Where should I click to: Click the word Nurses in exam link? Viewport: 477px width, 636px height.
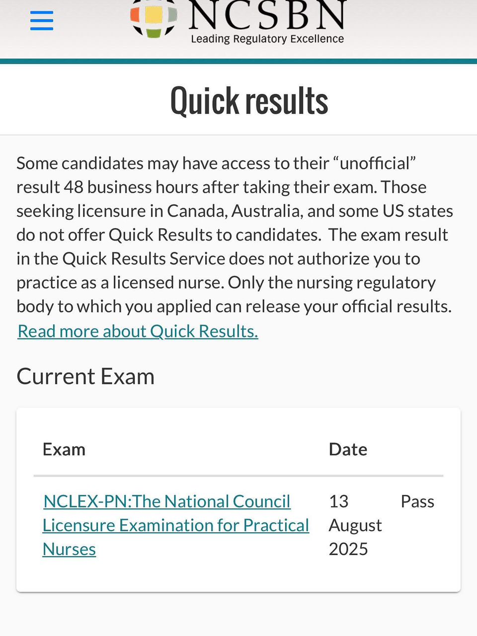click(x=69, y=549)
